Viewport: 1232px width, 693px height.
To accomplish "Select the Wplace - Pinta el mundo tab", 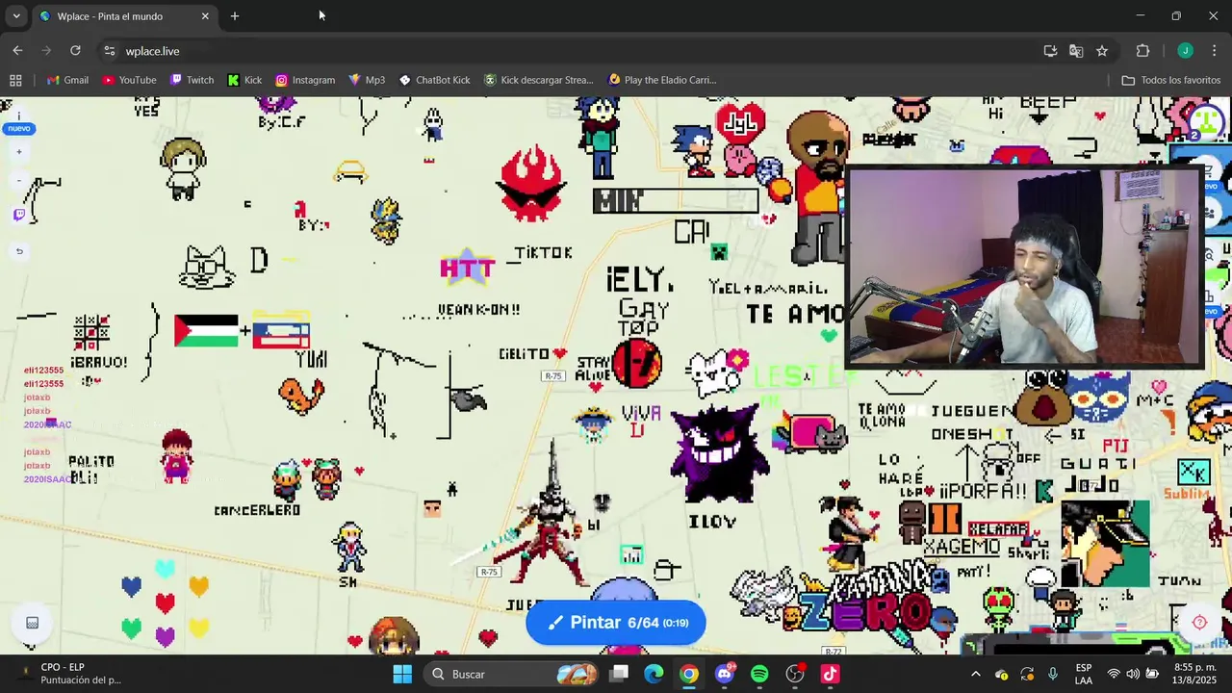I will pos(123,16).
